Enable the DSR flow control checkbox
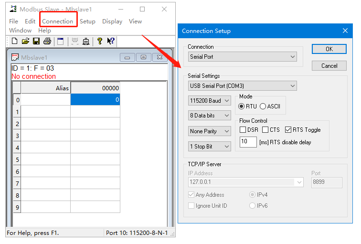The width and height of the screenshot is (361, 244). click(243, 130)
